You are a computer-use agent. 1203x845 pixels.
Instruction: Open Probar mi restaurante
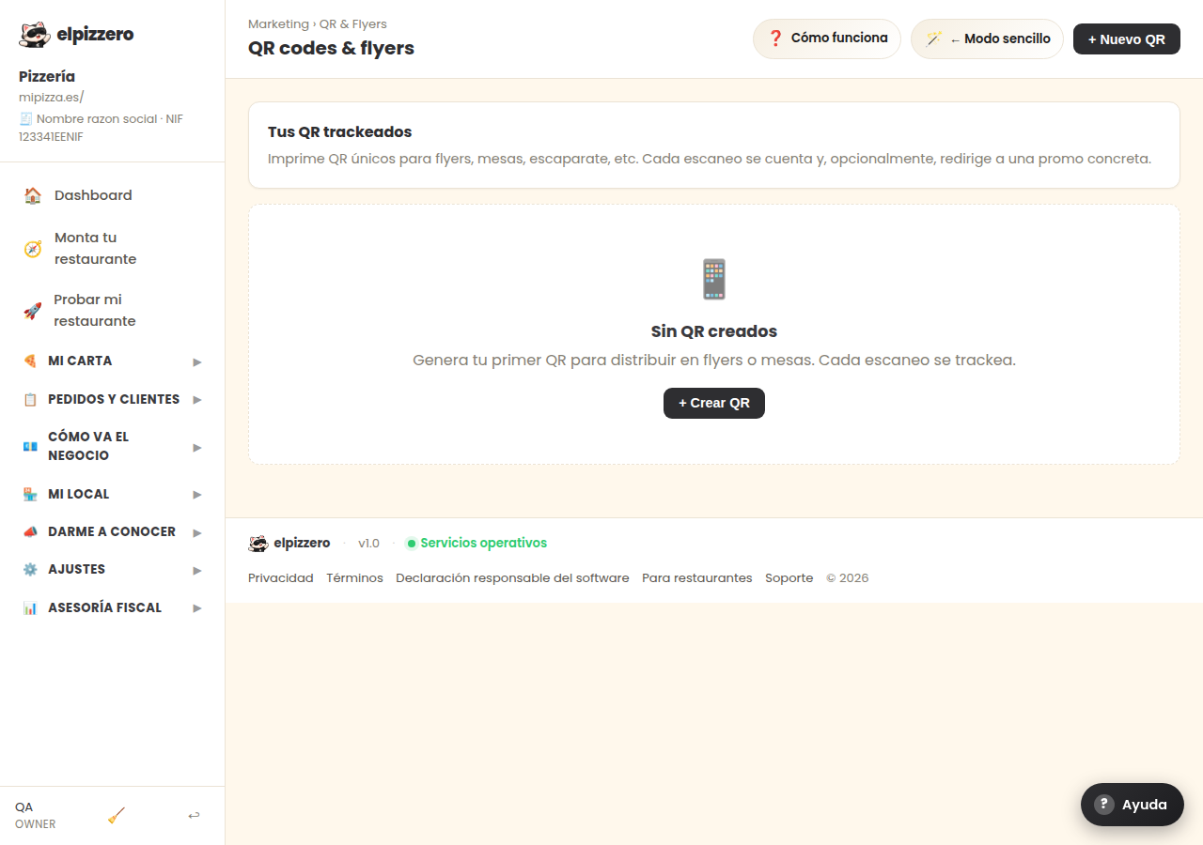(x=112, y=311)
